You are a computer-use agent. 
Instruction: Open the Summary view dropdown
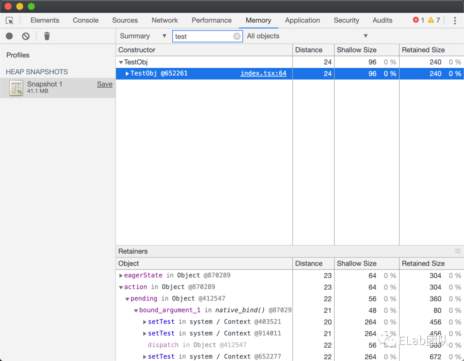click(143, 36)
